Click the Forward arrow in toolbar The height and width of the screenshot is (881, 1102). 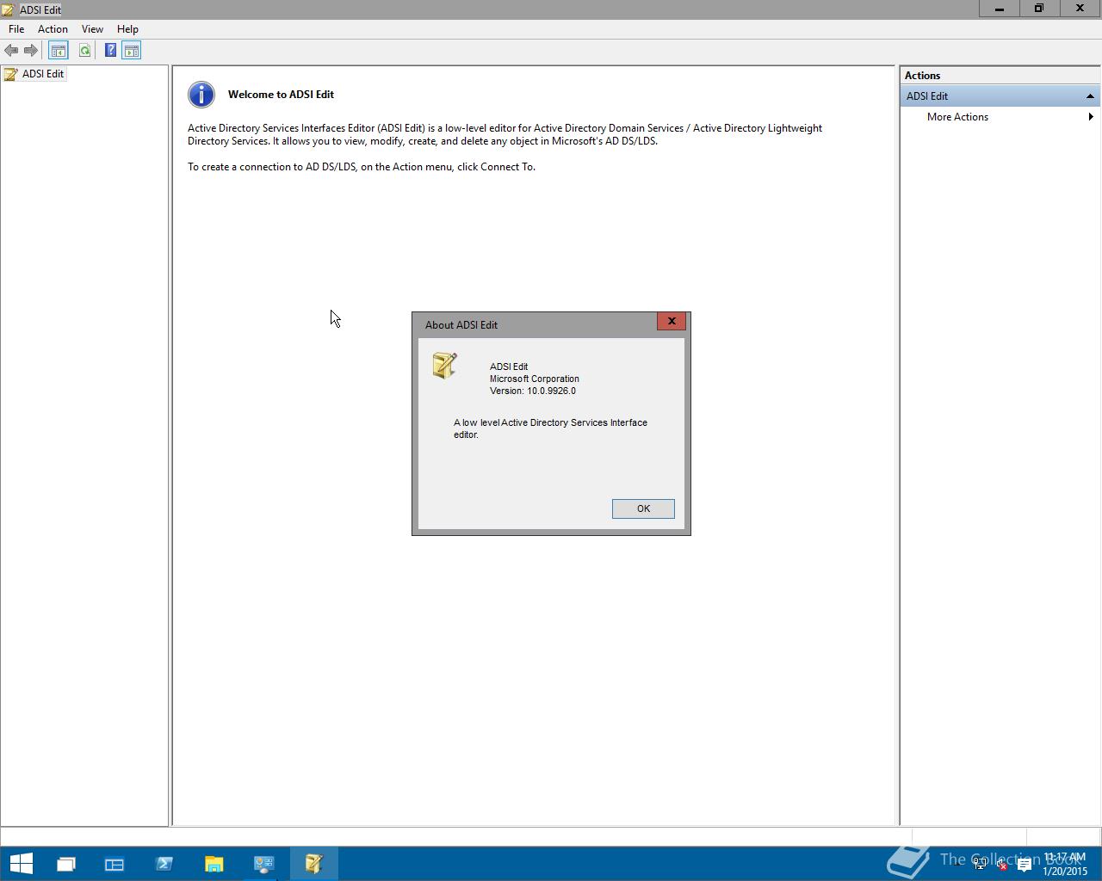point(30,51)
